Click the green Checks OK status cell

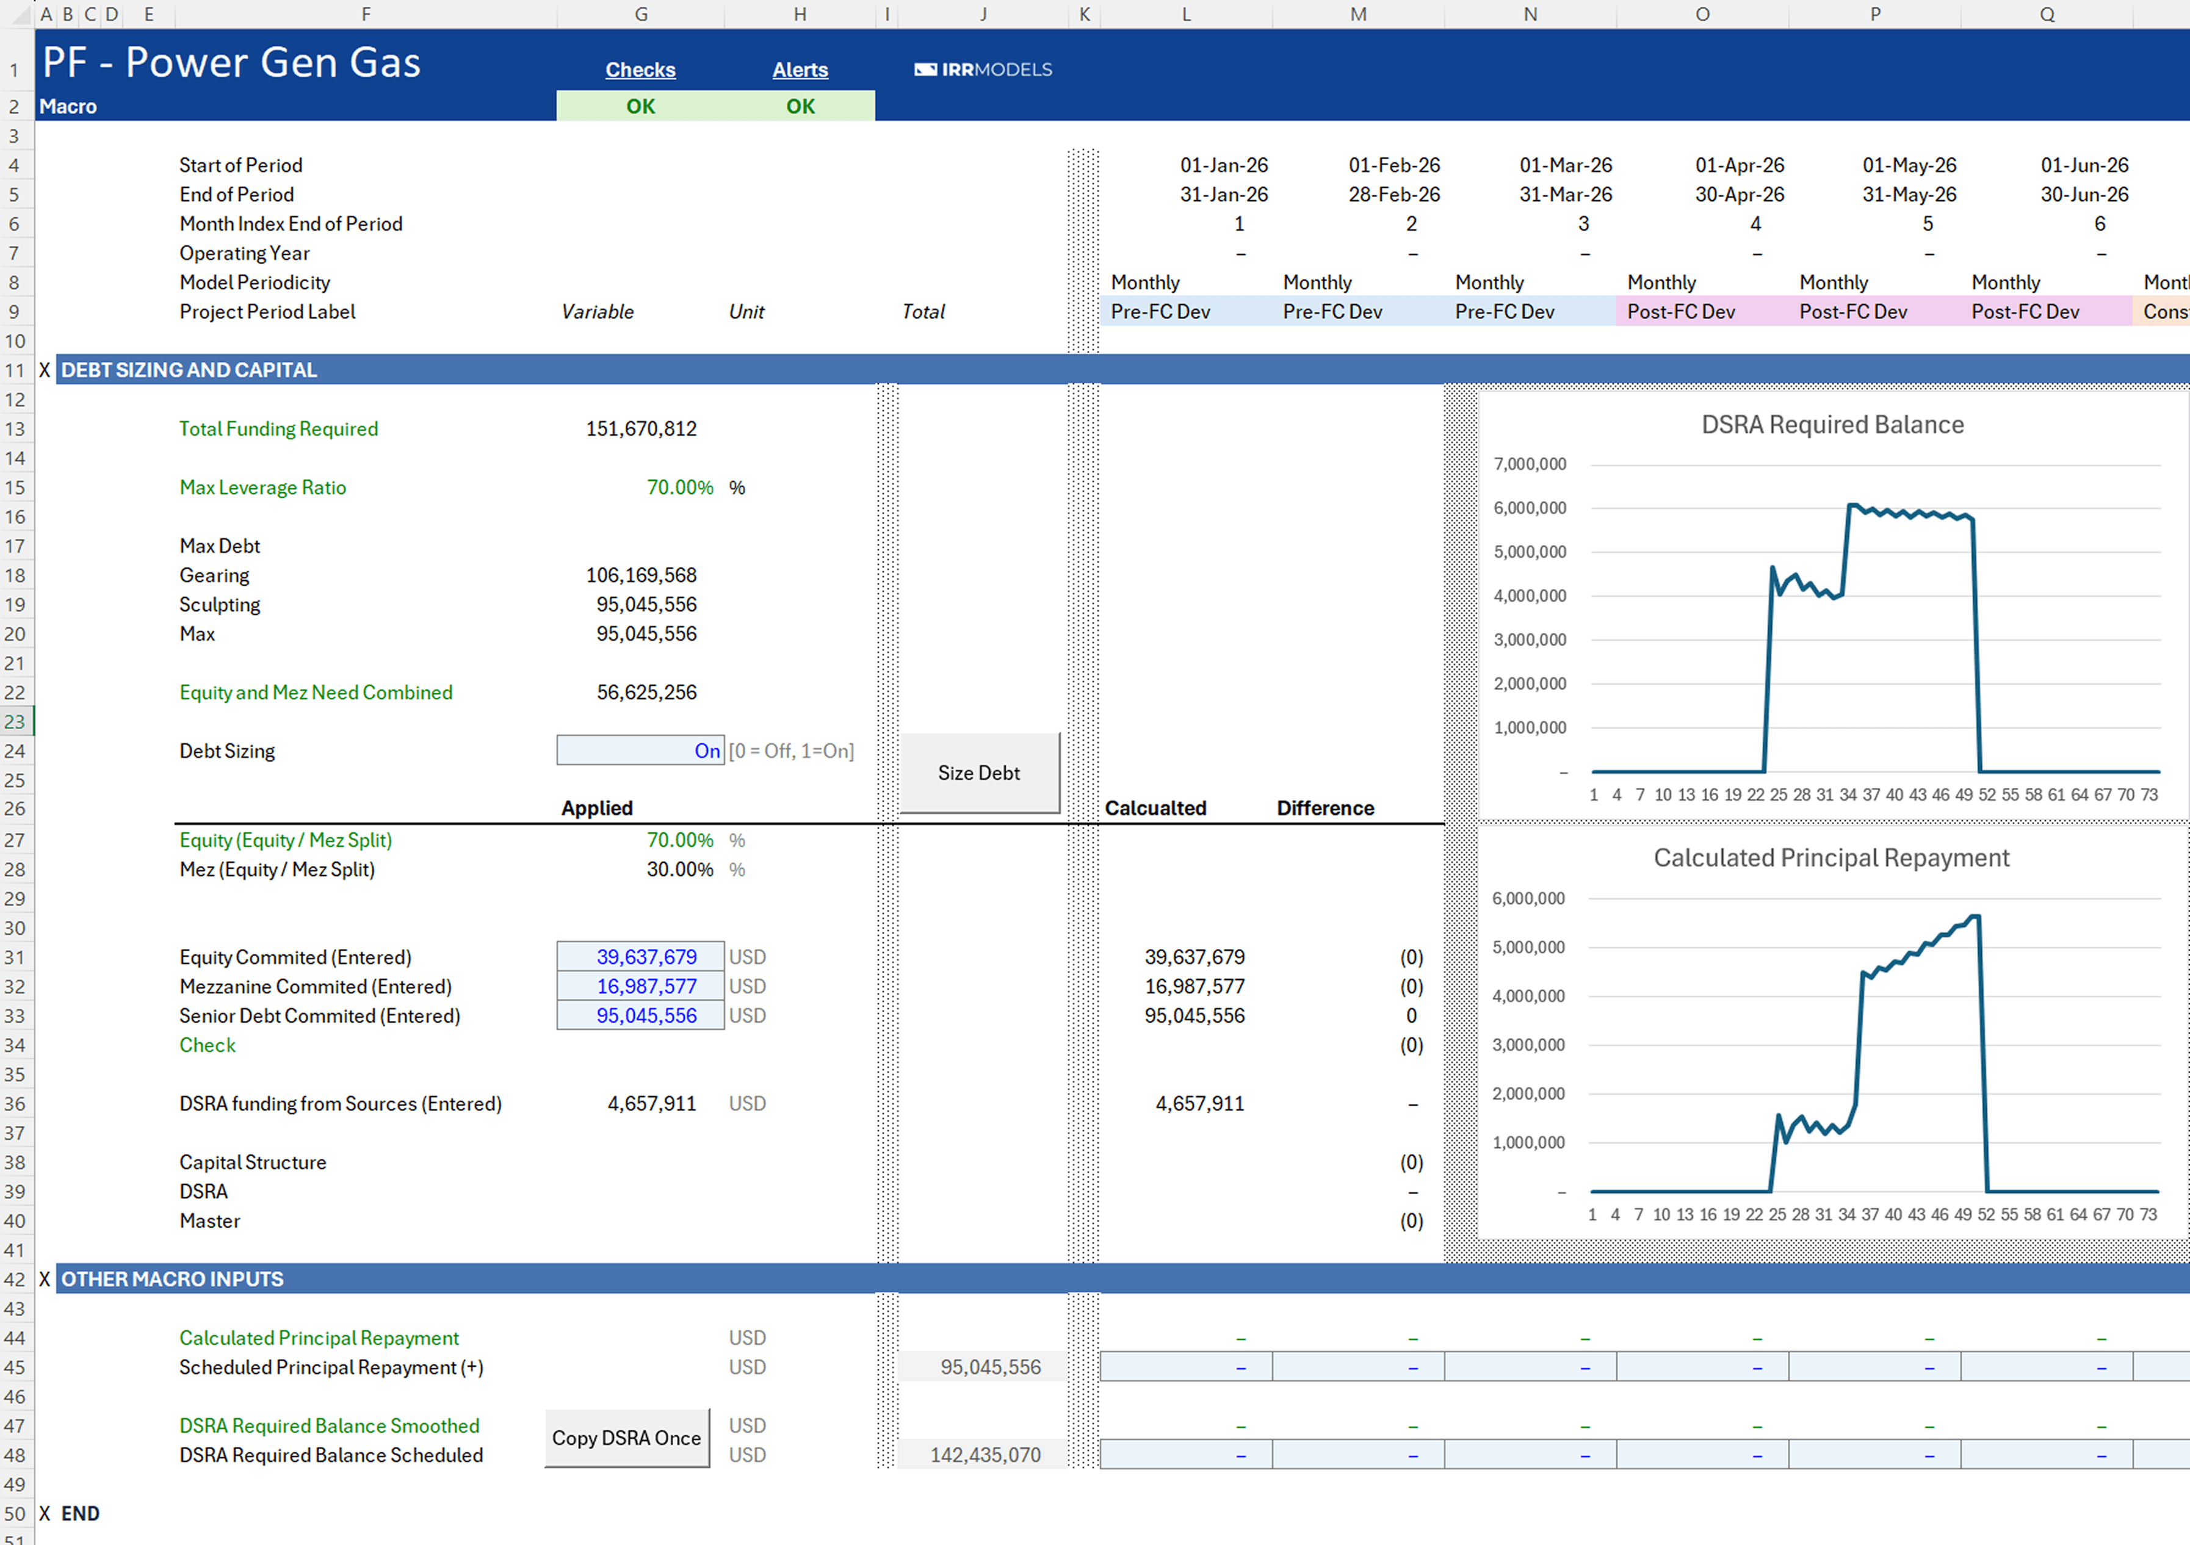(x=640, y=106)
